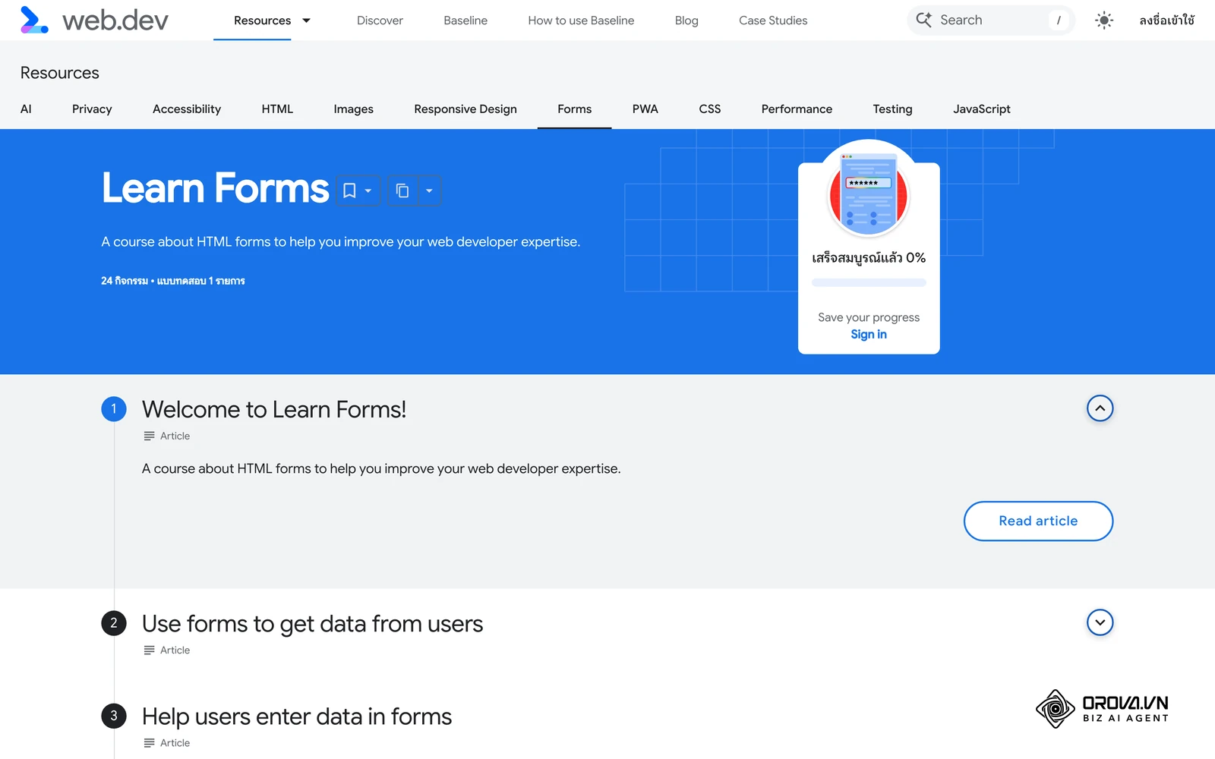This screenshot has height=759, width=1215.
Task: Click step number 3 circle
Action: (x=114, y=716)
